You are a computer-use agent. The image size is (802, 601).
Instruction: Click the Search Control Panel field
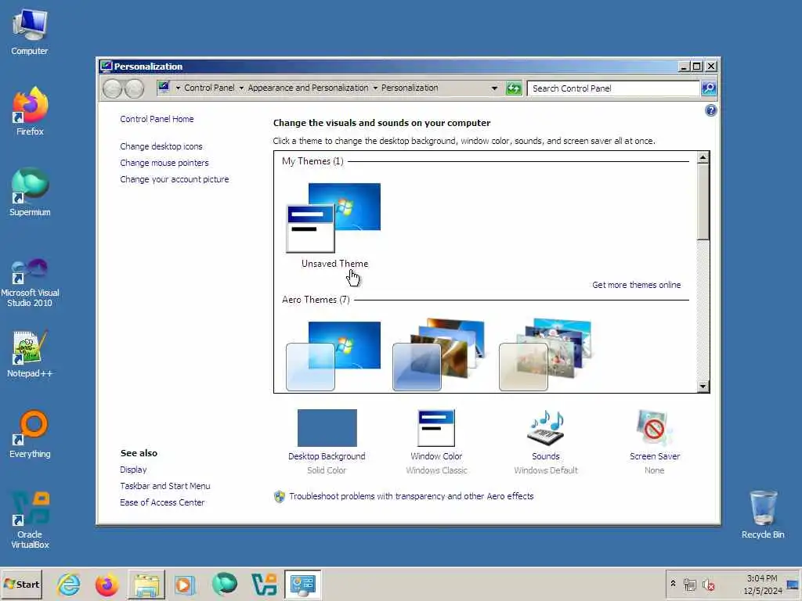(x=613, y=88)
